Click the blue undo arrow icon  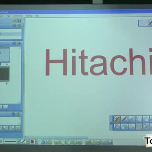(43, 142)
